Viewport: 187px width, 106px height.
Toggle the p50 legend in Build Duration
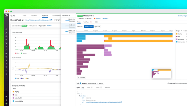[22, 78]
